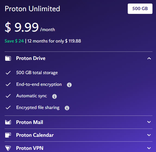
Task: Click checkmark next to Automatic sync
Action: tap(8, 96)
